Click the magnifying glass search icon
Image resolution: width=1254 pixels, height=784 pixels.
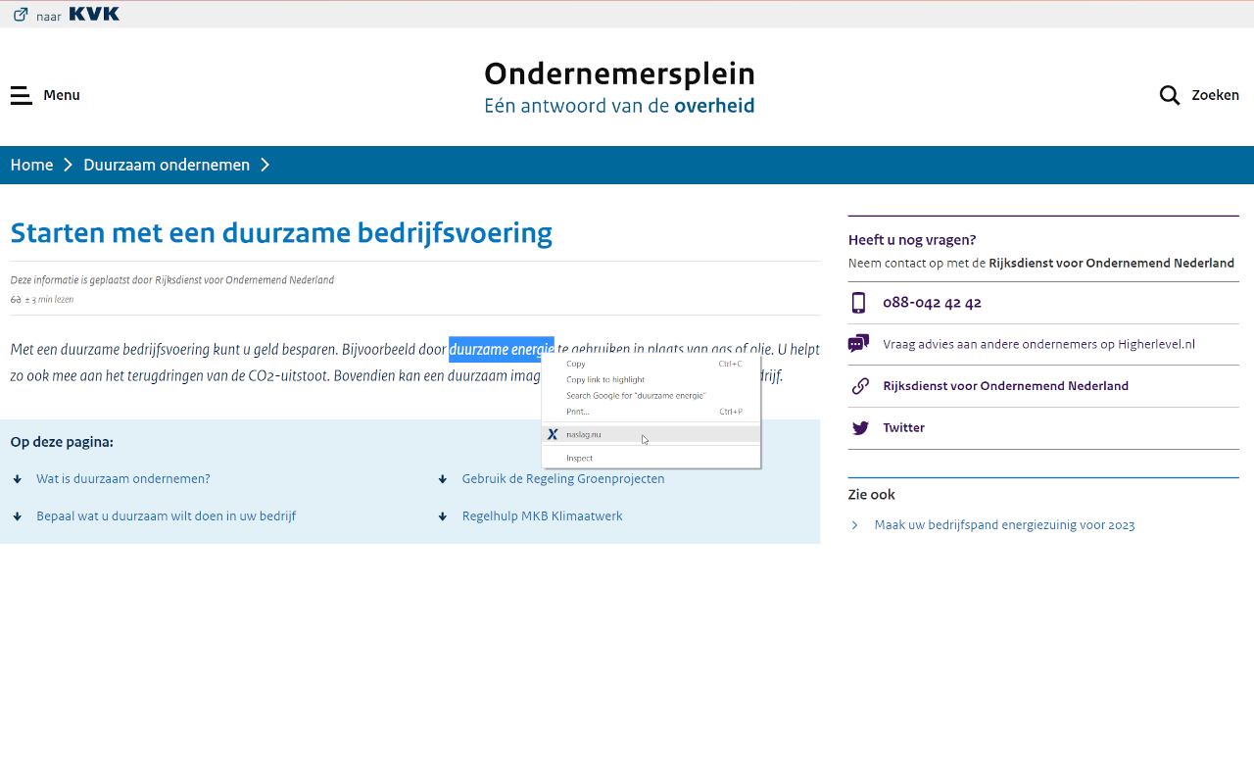pos(1170,95)
